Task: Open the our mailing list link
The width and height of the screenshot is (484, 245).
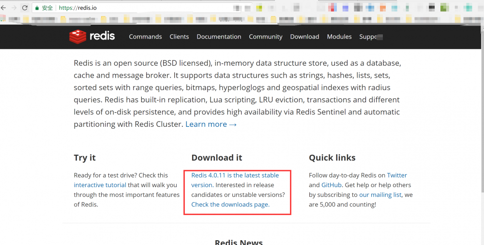Action: tap(380, 195)
